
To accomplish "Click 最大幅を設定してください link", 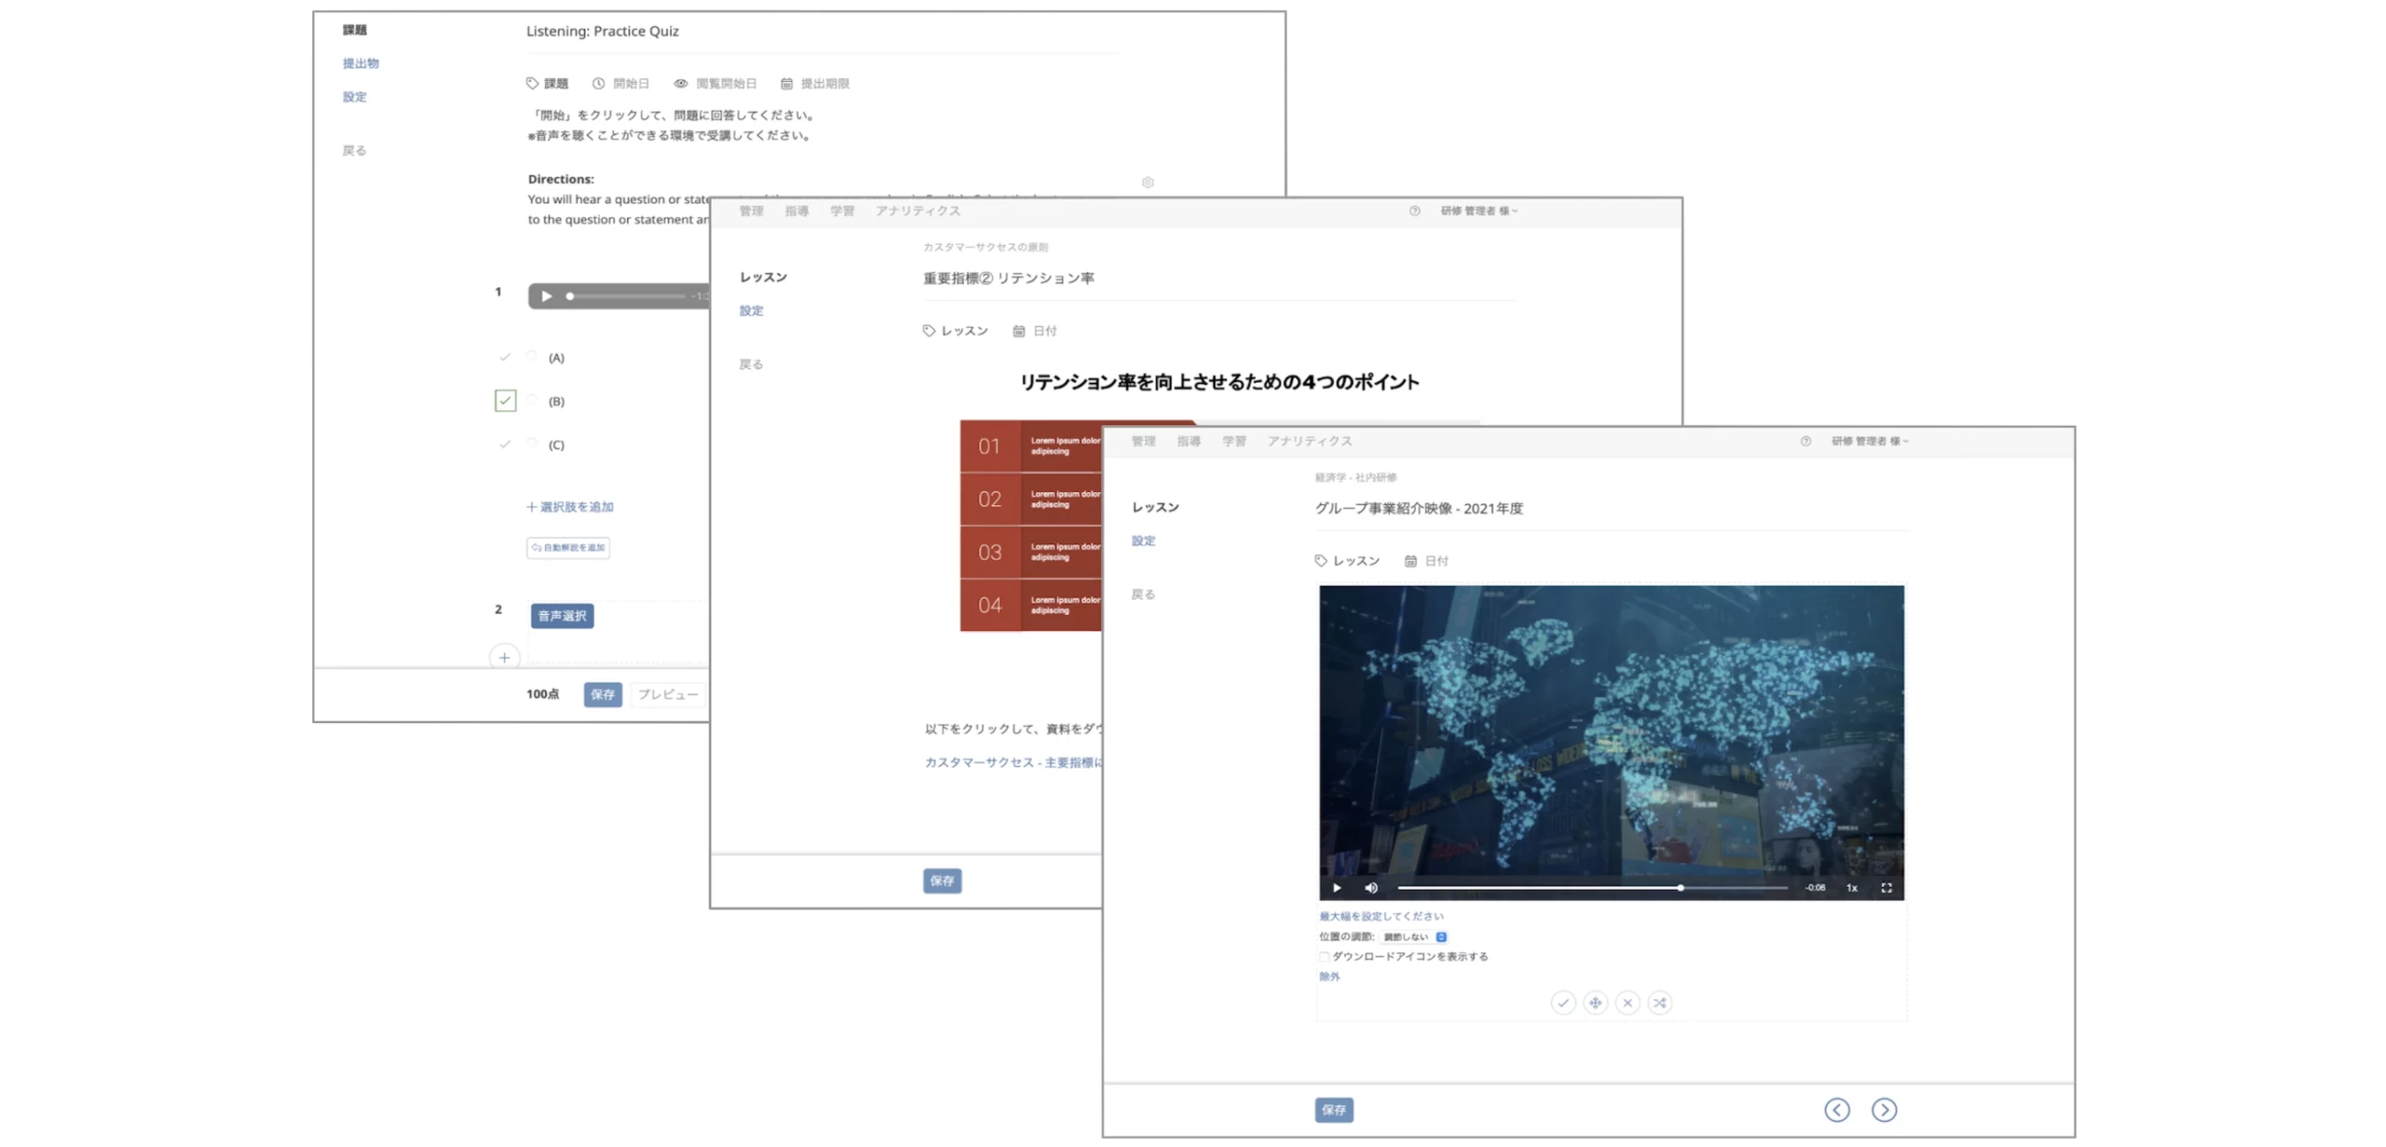I will click(1380, 916).
